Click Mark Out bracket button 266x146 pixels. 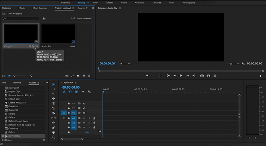(160, 76)
